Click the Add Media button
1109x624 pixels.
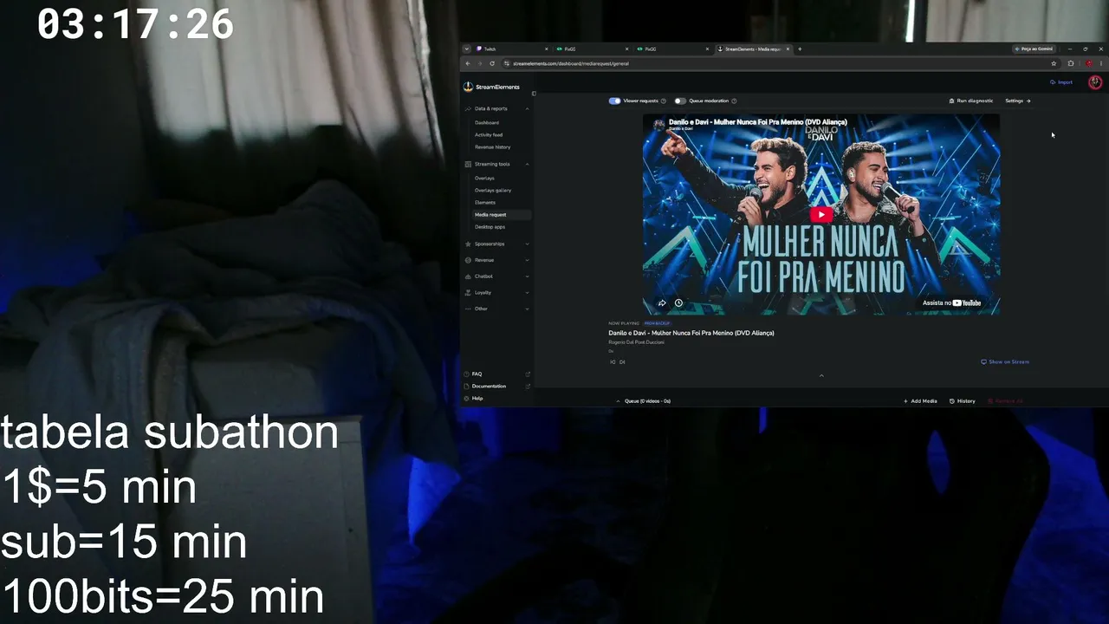tap(920, 401)
